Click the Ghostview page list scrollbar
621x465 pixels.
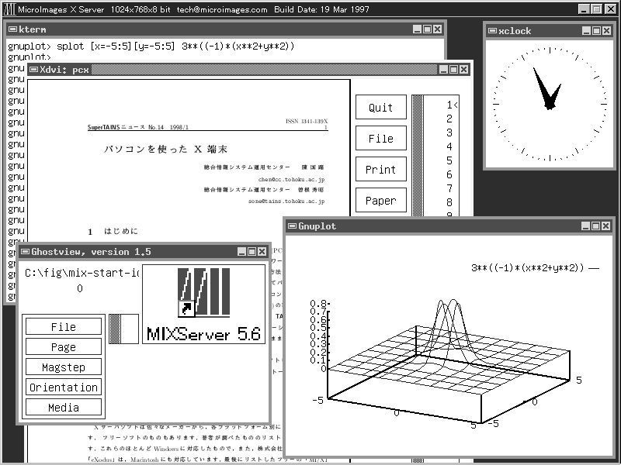pos(115,329)
